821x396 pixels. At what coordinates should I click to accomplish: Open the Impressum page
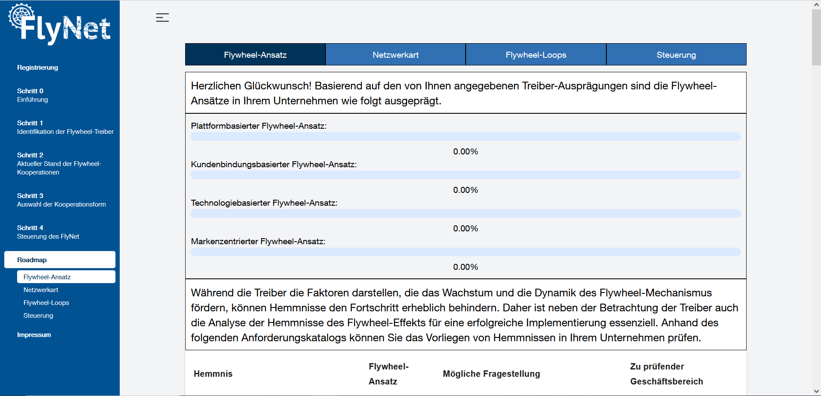(34, 335)
